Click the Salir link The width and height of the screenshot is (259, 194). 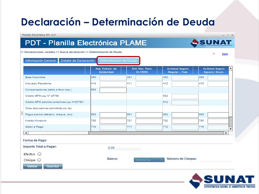pyautogui.click(x=225, y=54)
